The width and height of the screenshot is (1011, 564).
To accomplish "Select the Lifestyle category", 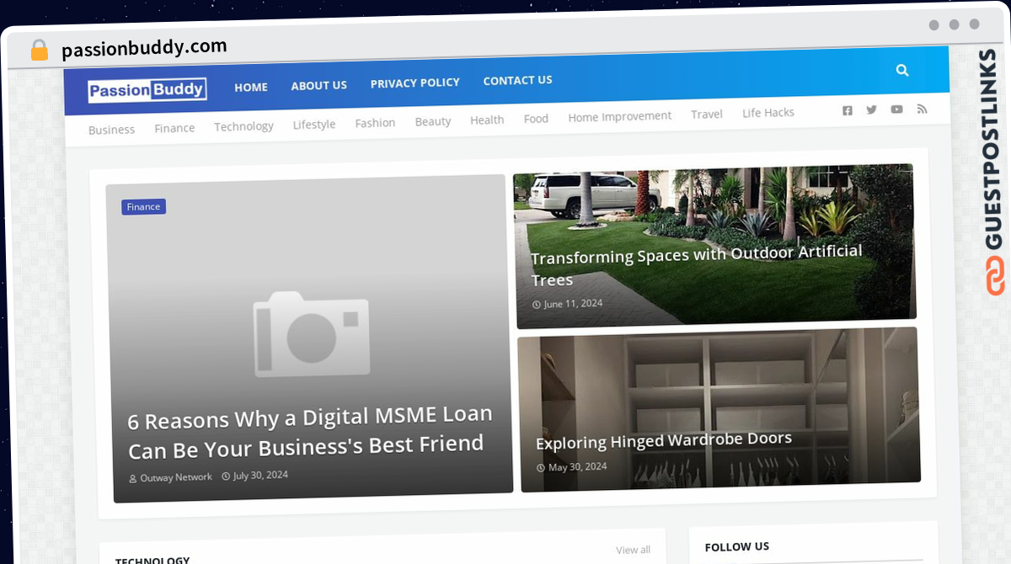I will 314,125.
